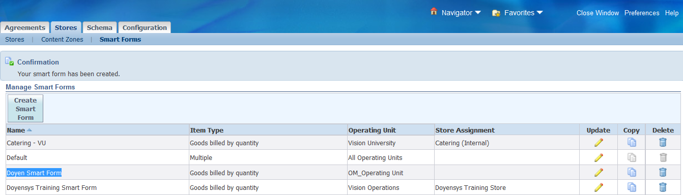The width and height of the screenshot is (683, 195).
Task: Switch to the Agreements tab
Action: pyautogui.click(x=25, y=28)
